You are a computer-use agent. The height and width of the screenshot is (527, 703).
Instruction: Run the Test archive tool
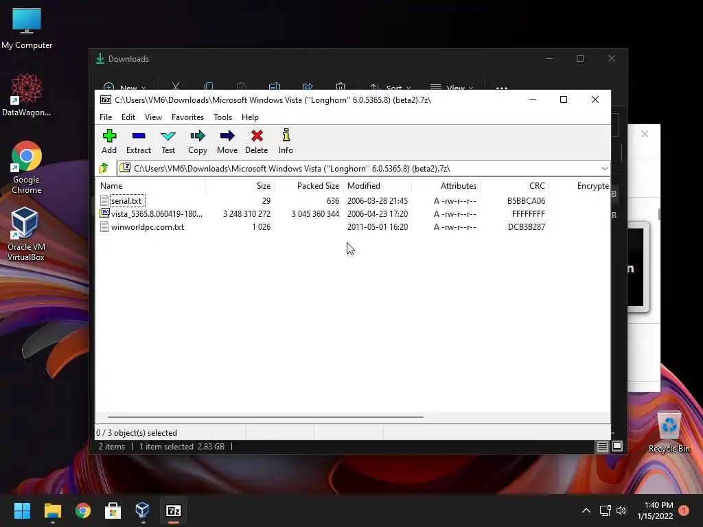click(x=168, y=141)
